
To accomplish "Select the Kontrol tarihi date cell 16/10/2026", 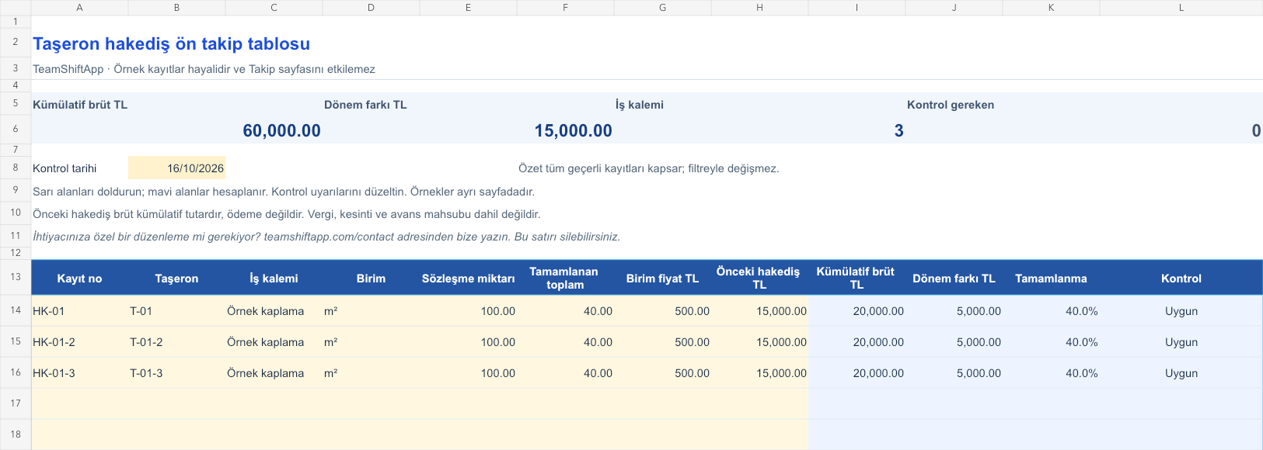I will [x=176, y=168].
